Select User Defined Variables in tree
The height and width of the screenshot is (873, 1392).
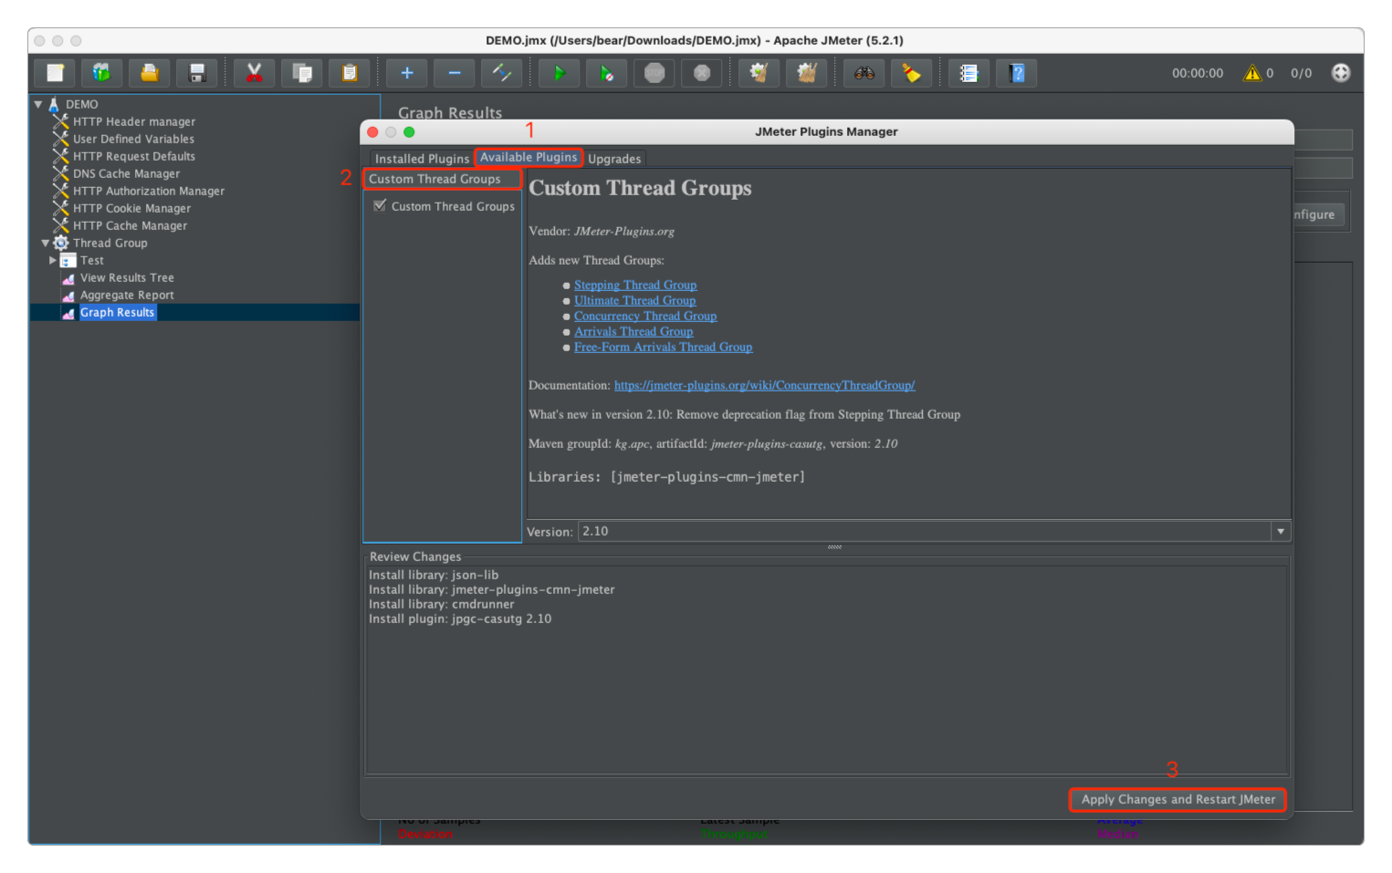[133, 139]
